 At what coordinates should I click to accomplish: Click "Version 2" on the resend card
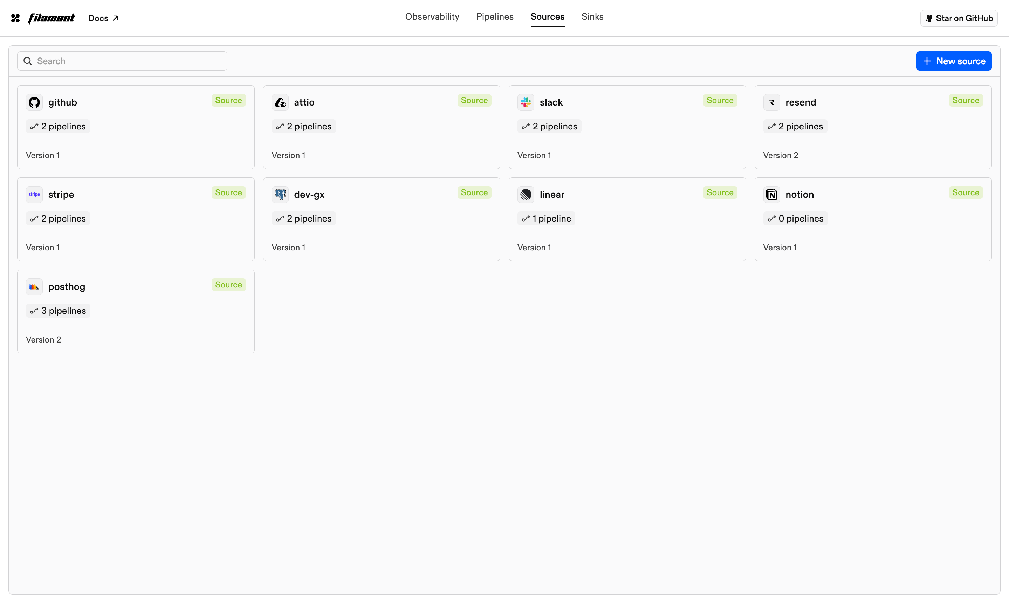click(781, 155)
